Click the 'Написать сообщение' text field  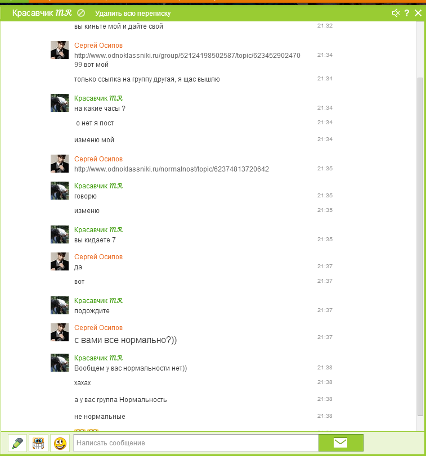pos(196,443)
